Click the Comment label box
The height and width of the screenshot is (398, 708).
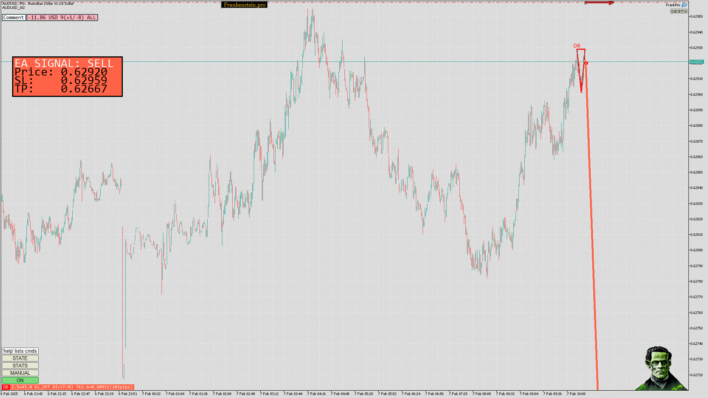coord(14,17)
